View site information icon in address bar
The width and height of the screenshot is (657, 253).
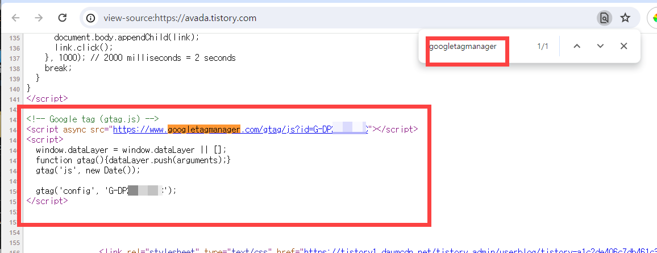click(x=90, y=18)
